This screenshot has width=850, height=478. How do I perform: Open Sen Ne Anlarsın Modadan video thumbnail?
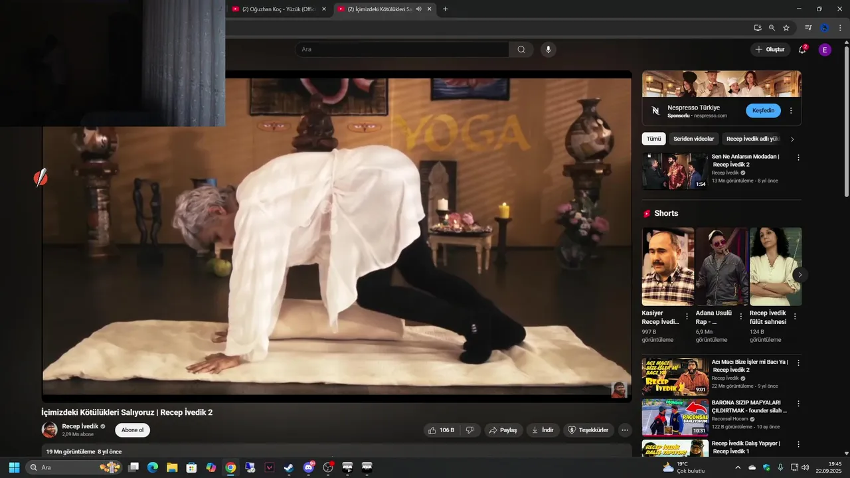(x=675, y=171)
